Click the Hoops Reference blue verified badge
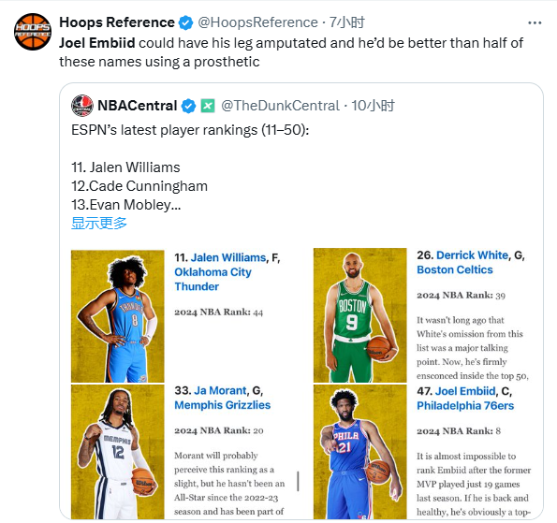Viewport: 557px width, 523px height. (185, 22)
